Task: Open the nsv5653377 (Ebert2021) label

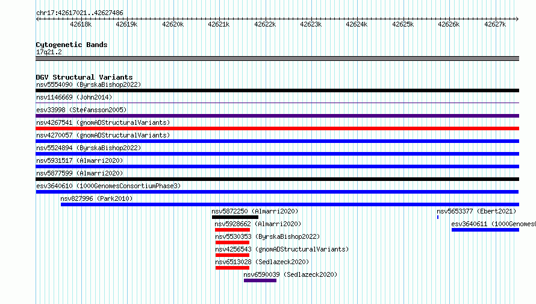Action: click(x=476, y=211)
